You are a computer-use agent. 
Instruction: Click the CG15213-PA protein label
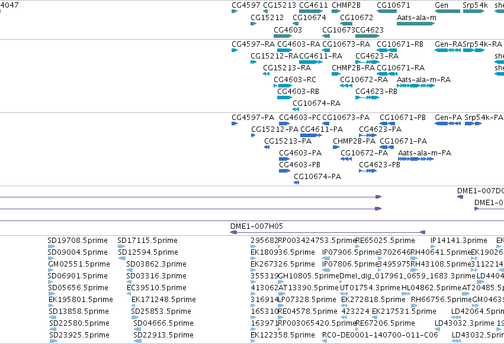click(288, 141)
